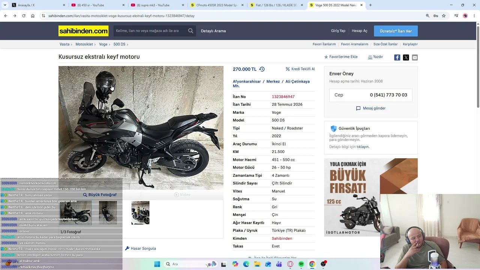Open Windows Start menu

[x=157, y=264]
